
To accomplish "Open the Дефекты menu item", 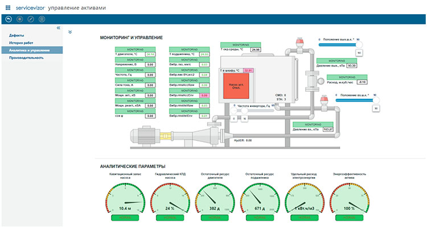I will (16, 35).
